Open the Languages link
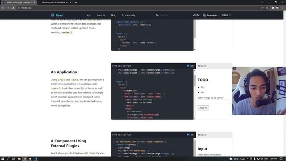Screen dimensions: 286x161 click(212, 15)
